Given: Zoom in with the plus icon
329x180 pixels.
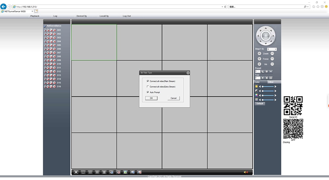Looking at the screenshot, I should (x=259, y=54).
